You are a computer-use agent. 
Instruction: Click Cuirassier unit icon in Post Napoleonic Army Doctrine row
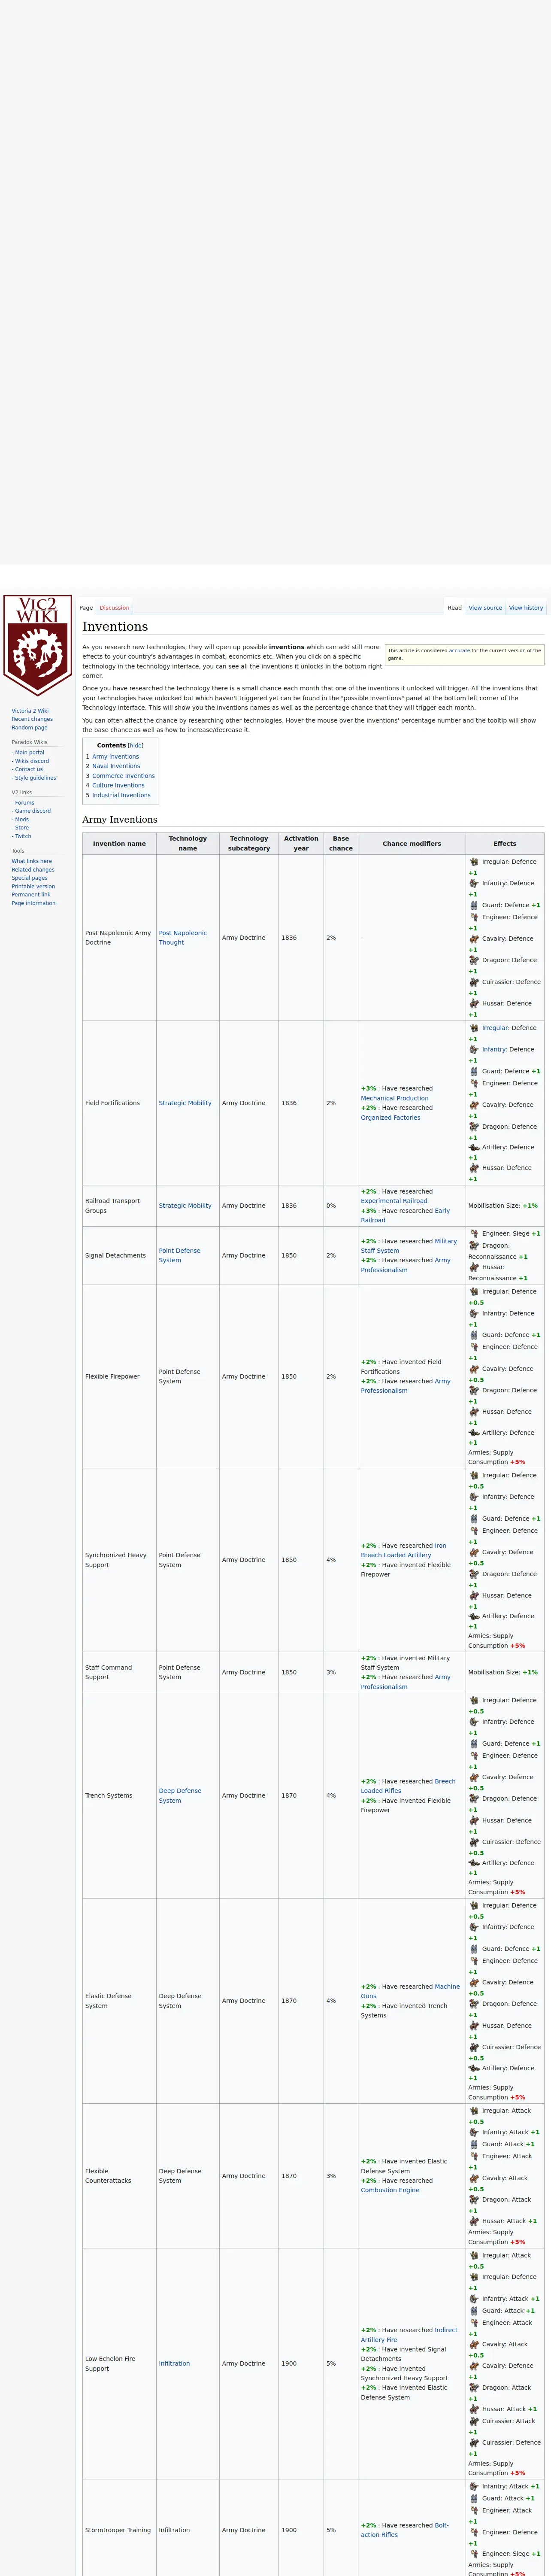pos(474,982)
